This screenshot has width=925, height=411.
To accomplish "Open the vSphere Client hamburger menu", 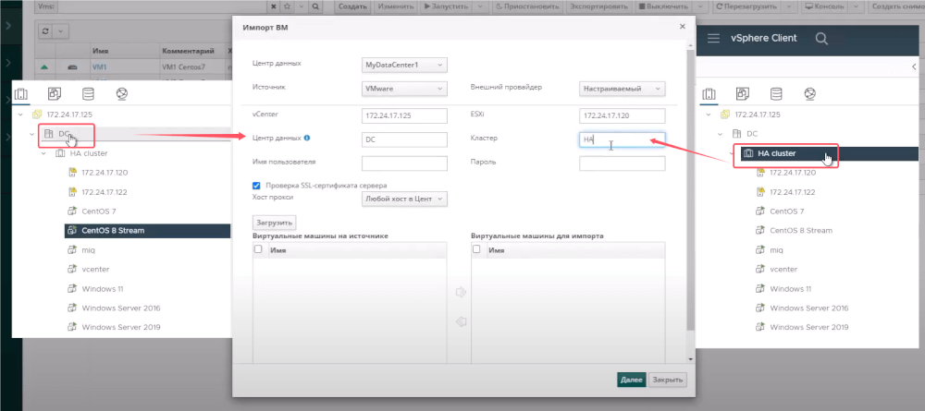I will tap(714, 38).
